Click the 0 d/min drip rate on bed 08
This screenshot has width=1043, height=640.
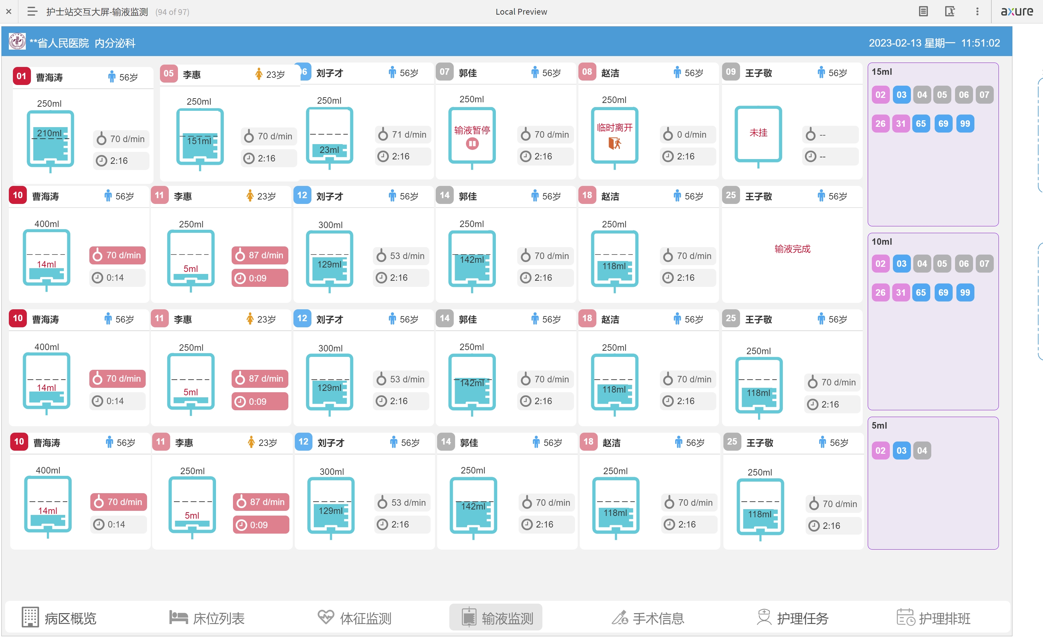tap(687, 134)
